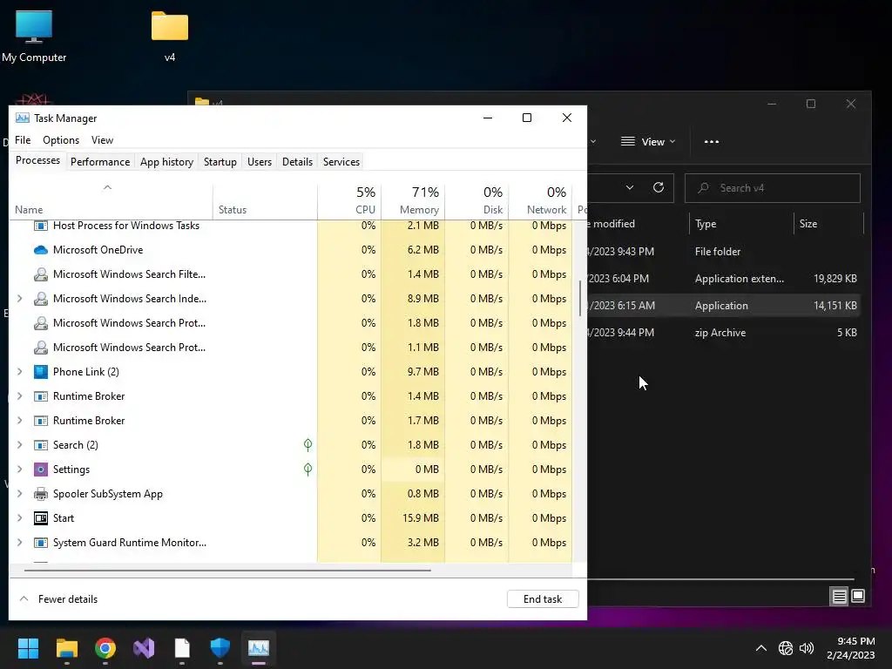Expand the Spooler SubSystem App process

[19, 494]
